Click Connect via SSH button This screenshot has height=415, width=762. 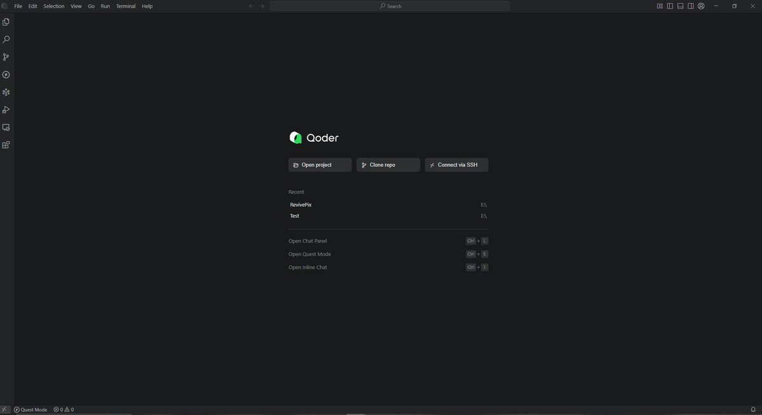[457, 165]
